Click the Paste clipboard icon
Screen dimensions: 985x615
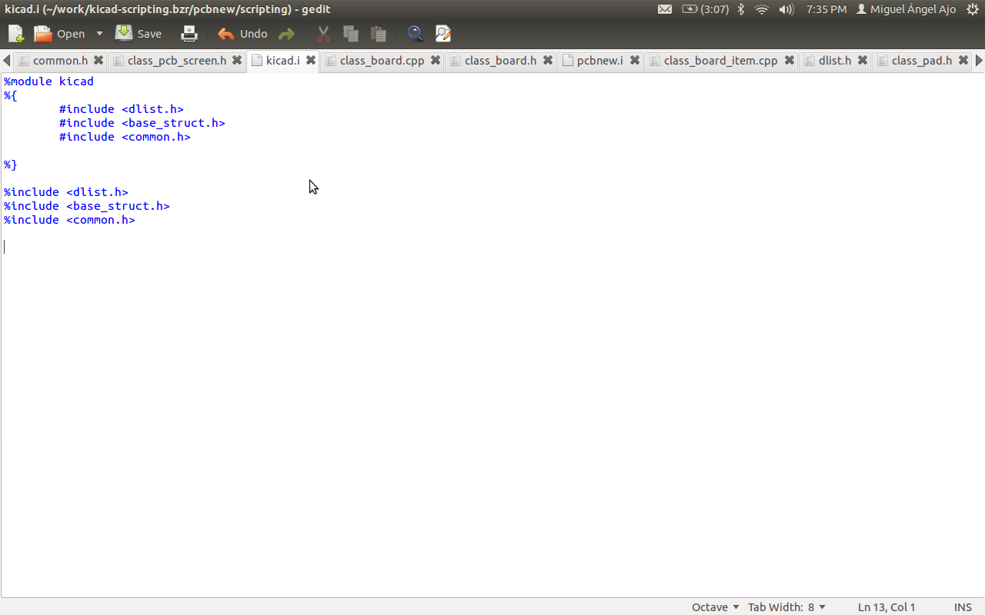378,34
